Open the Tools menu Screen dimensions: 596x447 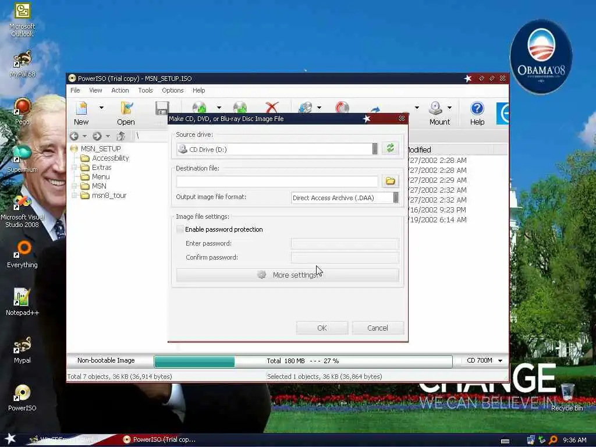tap(145, 90)
